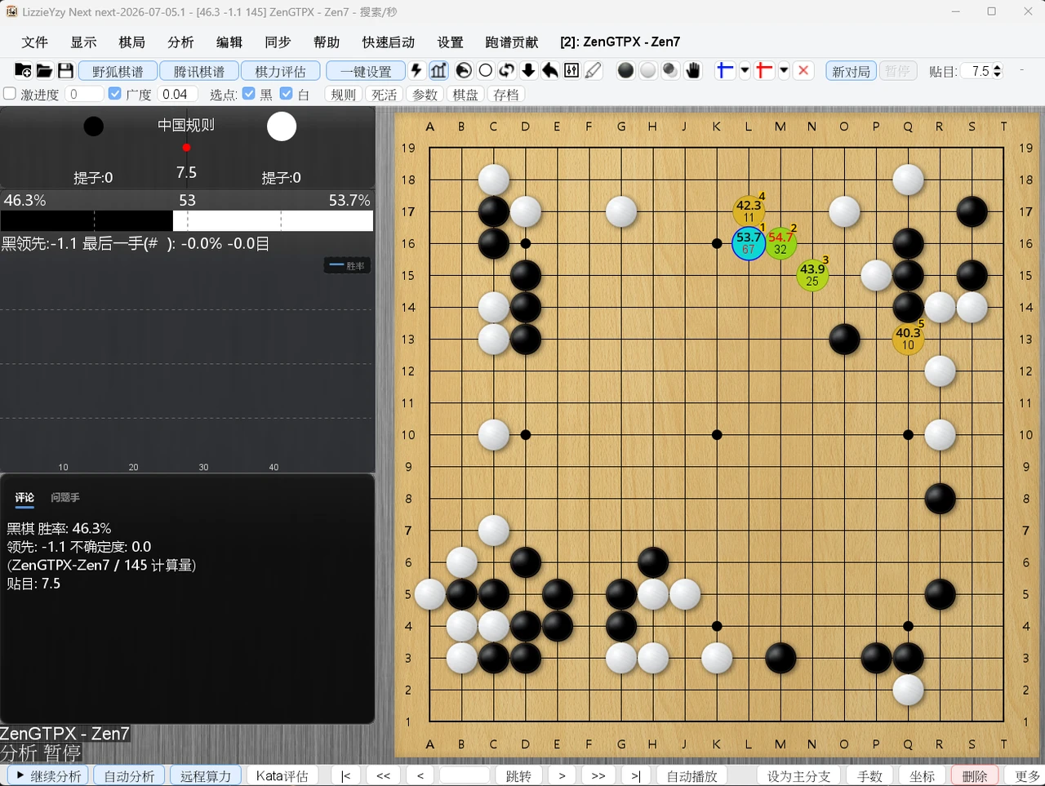Click the curved back arrow icon
Viewport: 1045px width, 786px height.
pyautogui.click(x=550, y=71)
